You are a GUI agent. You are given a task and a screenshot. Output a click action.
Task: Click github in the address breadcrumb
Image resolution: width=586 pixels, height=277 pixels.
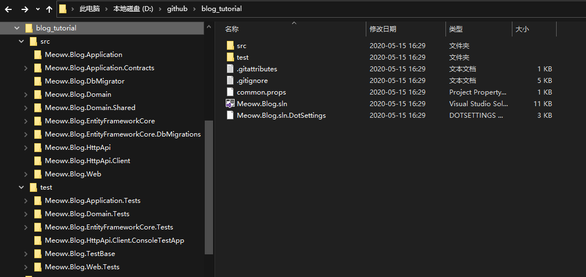(x=177, y=9)
